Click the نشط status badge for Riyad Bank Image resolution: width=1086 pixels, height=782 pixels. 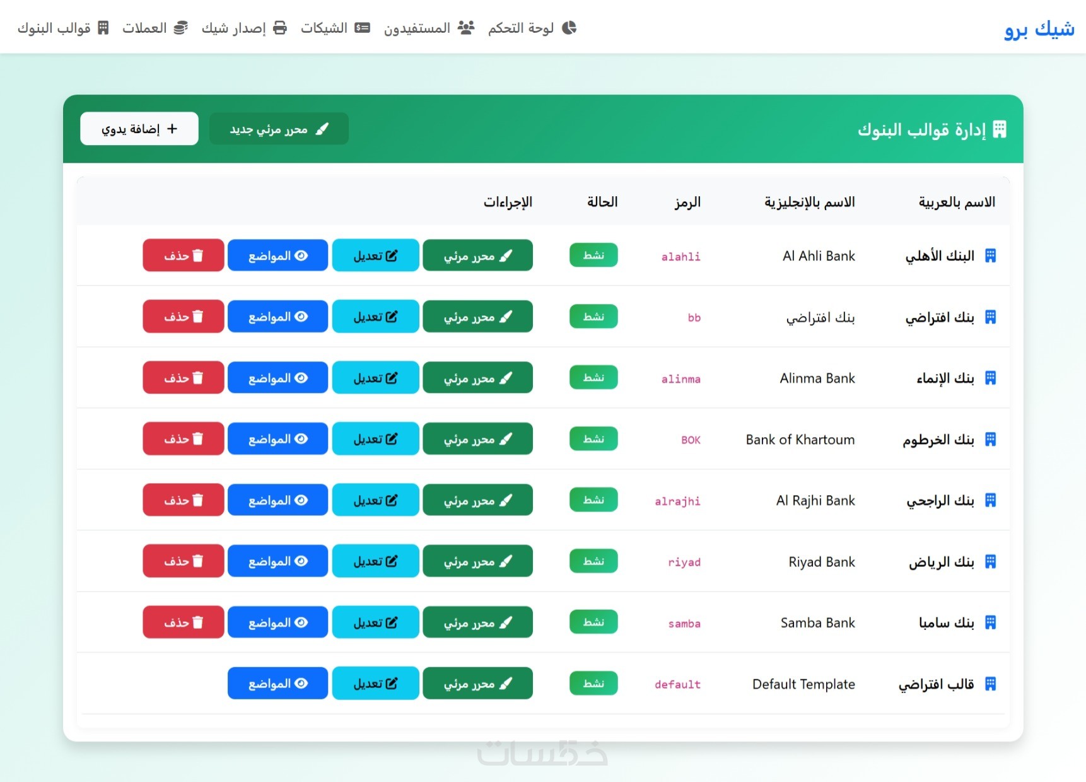593,561
